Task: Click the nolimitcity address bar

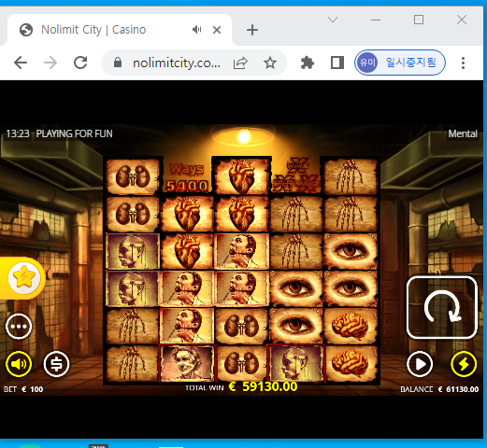Action: (x=177, y=63)
